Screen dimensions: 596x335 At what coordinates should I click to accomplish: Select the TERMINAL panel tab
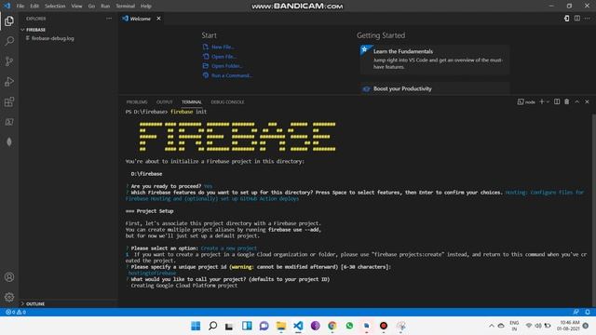coord(192,102)
